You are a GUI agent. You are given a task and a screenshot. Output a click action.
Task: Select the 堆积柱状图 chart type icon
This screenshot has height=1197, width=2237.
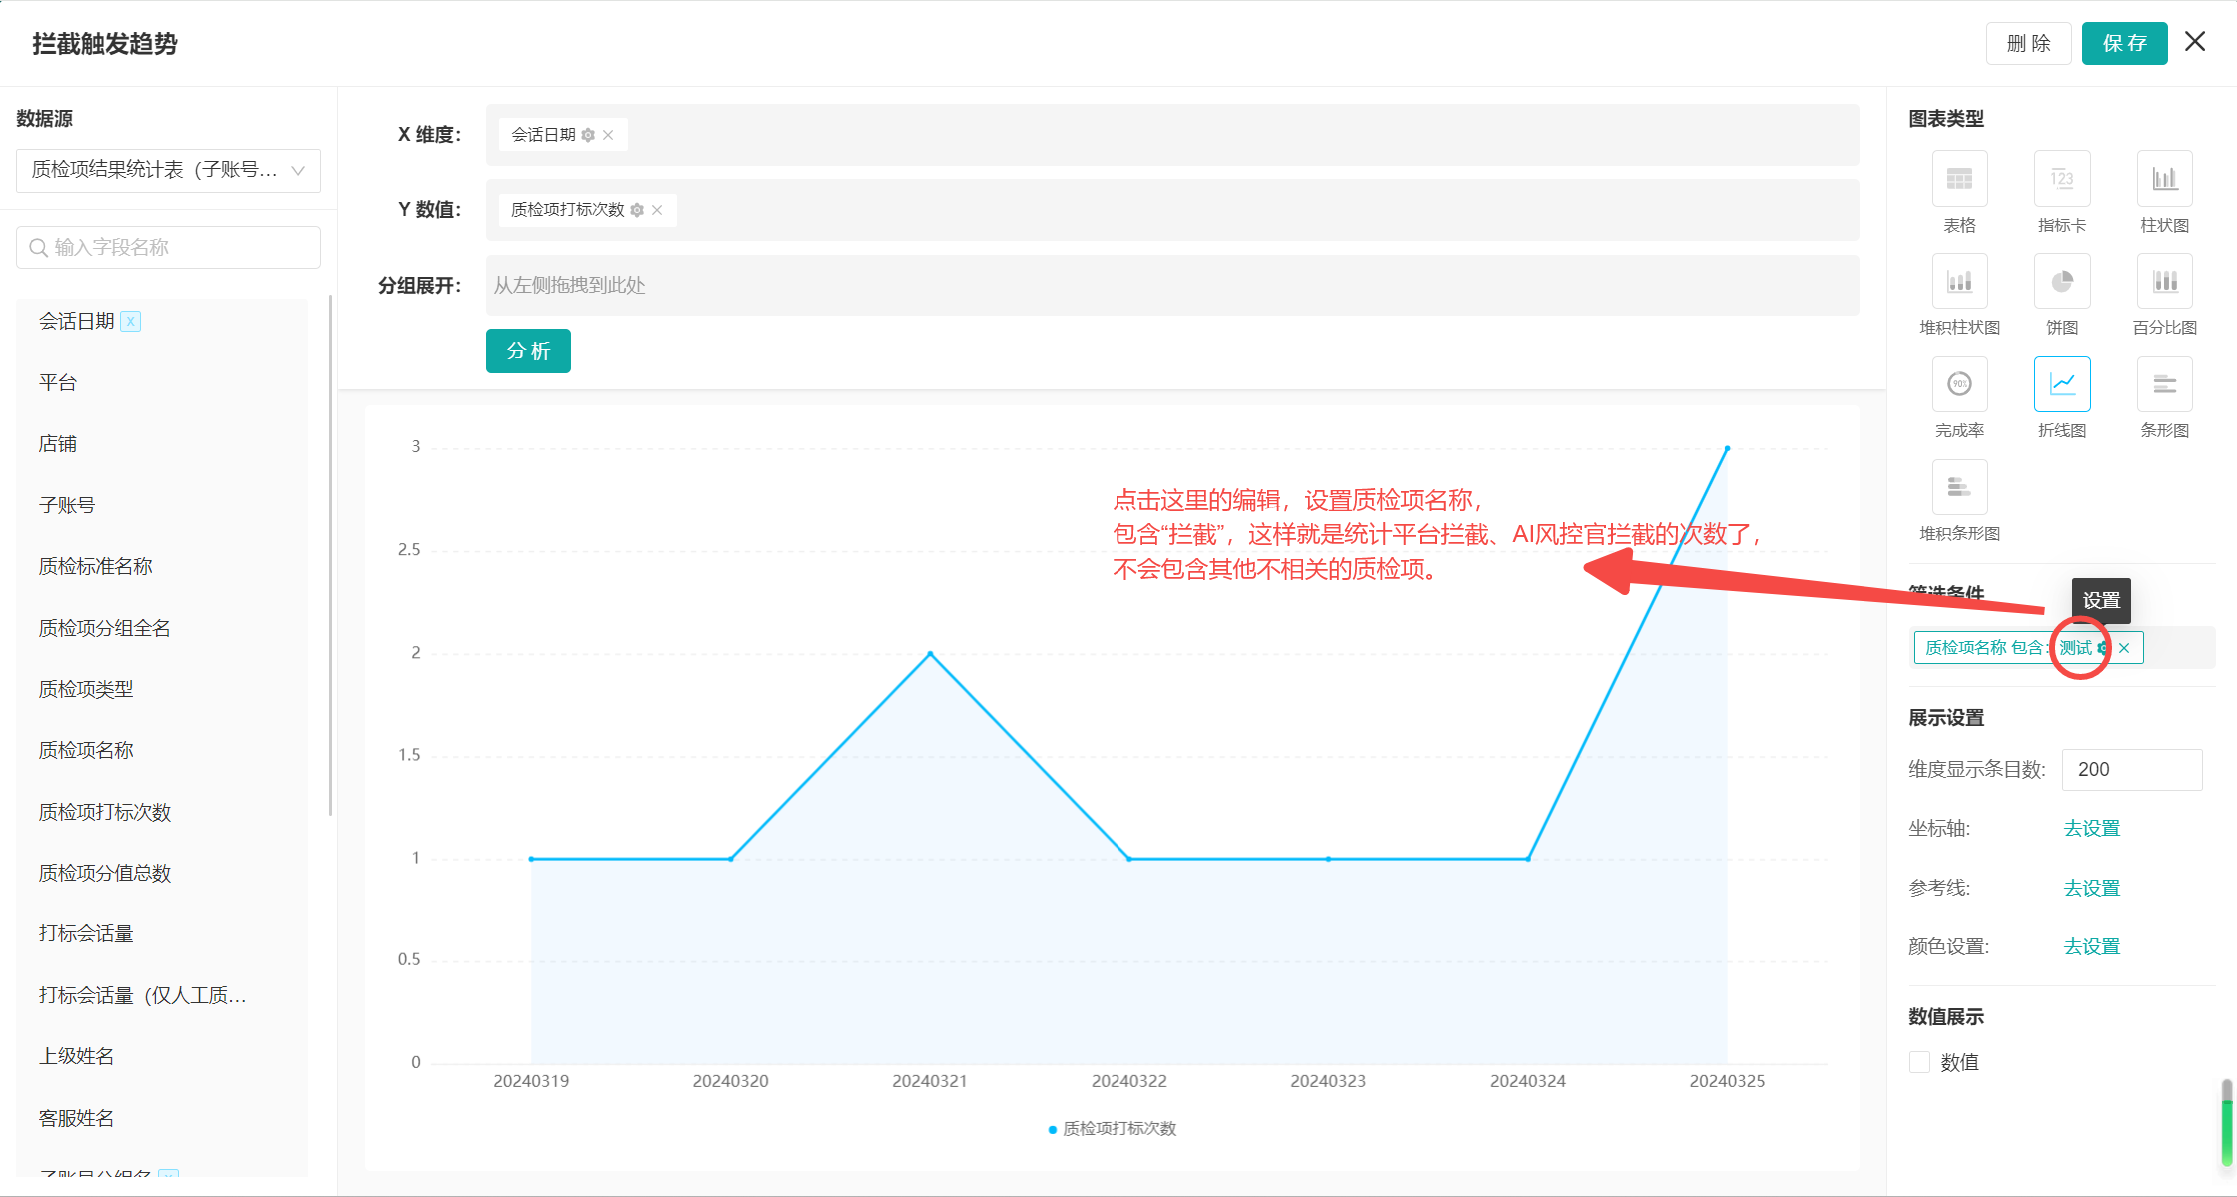pos(1959,282)
